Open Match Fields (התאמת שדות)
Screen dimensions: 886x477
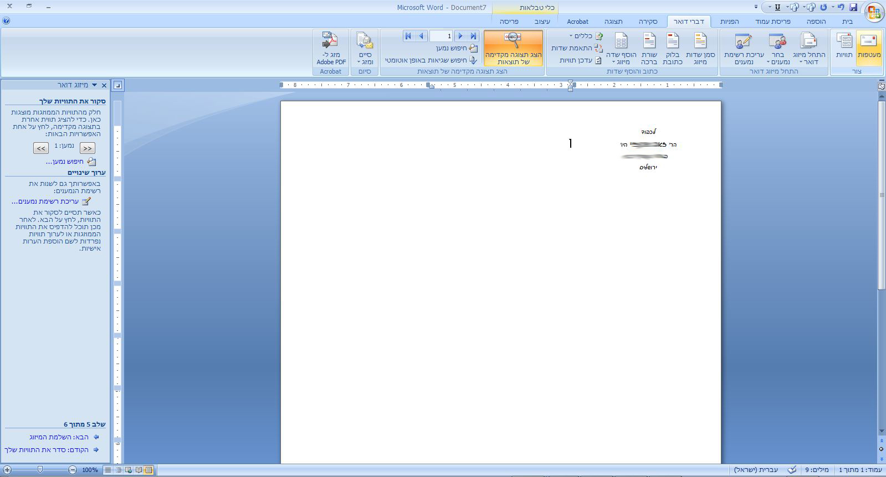pos(577,48)
